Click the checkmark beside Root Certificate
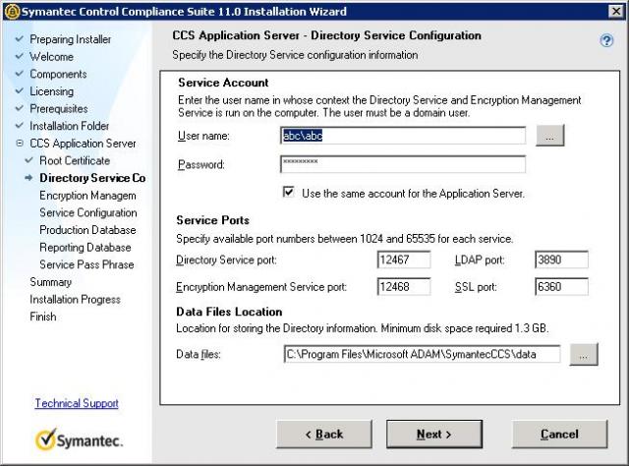 click(29, 160)
